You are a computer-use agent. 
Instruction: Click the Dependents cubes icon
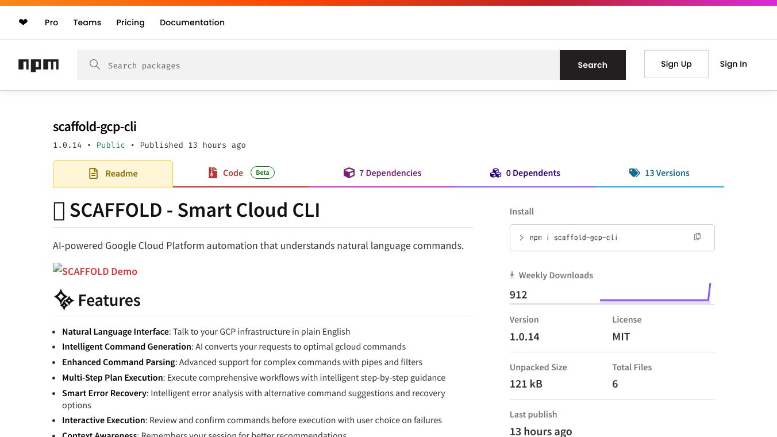click(x=495, y=172)
